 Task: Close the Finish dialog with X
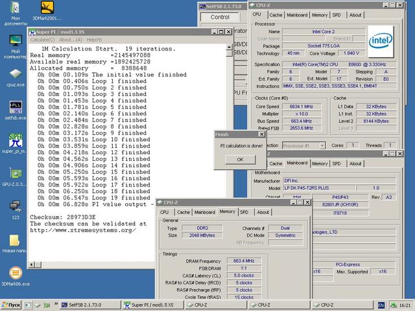tap(261, 134)
